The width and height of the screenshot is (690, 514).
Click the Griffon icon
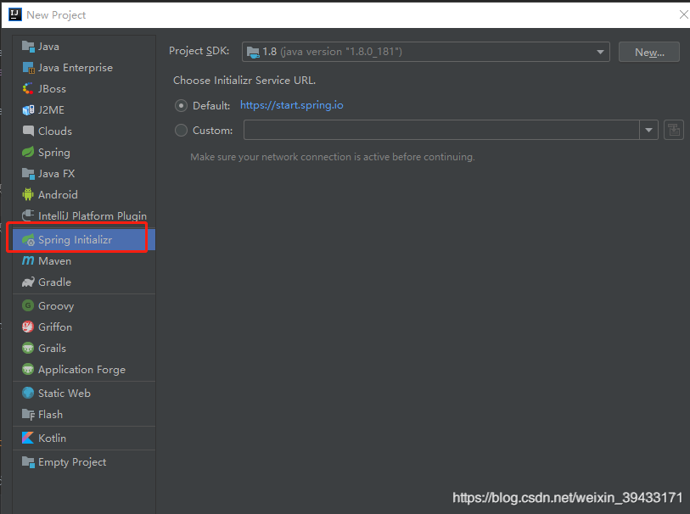(28, 327)
